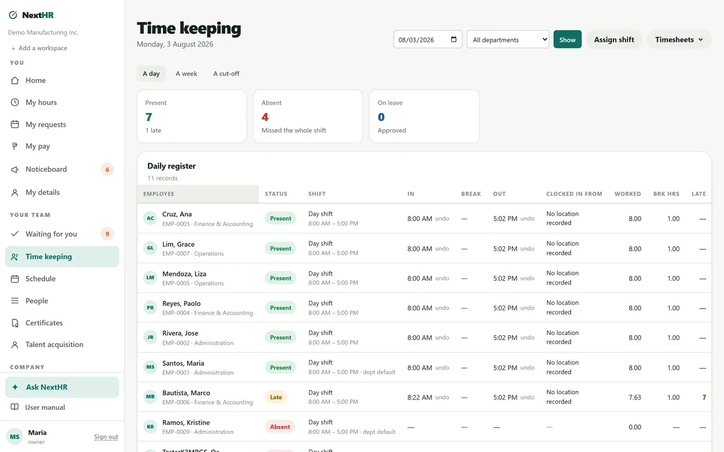Viewport: 724px width, 452px height.
Task: Click the JR avatar for Rivera, Jose
Action: (150, 337)
